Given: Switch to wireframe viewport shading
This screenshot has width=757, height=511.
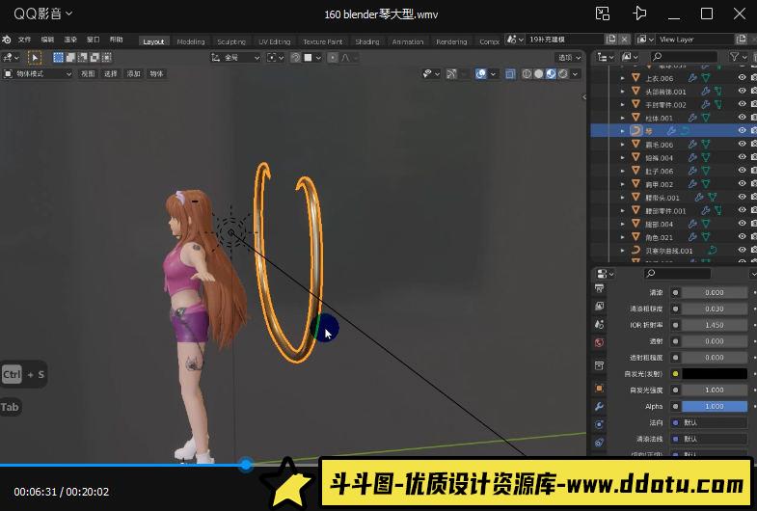Looking at the screenshot, I should [x=527, y=74].
